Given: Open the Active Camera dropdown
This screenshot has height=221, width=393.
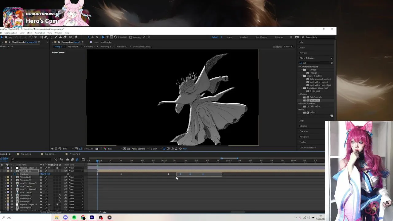Looking at the screenshot, I should point(140,149).
